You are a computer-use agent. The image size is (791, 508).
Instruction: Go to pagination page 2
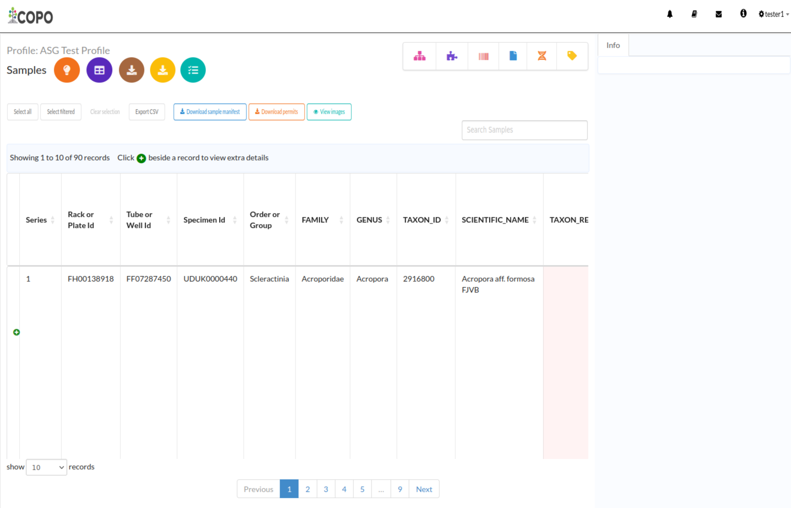[308, 489]
